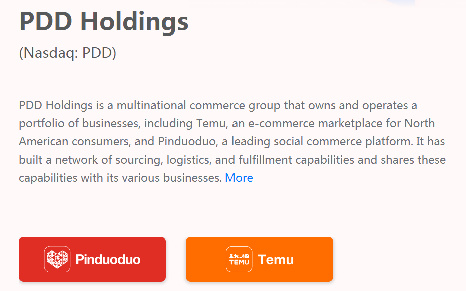Click the white "Pinduoduo" label on the red button
The image size is (466, 291).
click(108, 260)
